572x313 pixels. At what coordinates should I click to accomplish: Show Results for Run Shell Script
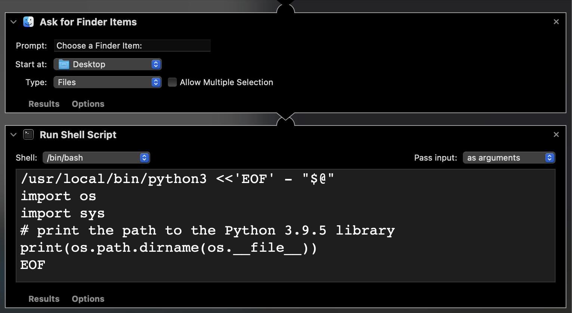coord(44,299)
